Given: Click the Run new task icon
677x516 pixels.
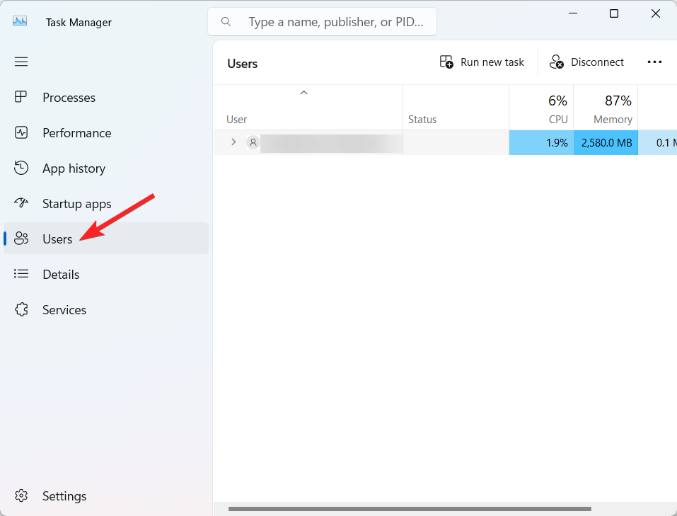Looking at the screenshot, I should [446, 62].
